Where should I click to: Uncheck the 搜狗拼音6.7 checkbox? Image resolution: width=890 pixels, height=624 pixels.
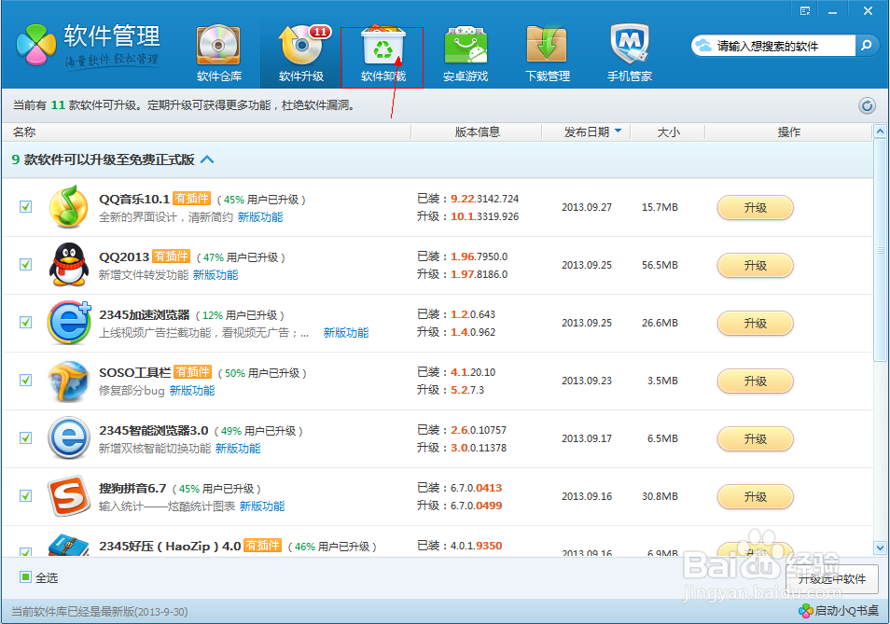click(x=25, y=496)
